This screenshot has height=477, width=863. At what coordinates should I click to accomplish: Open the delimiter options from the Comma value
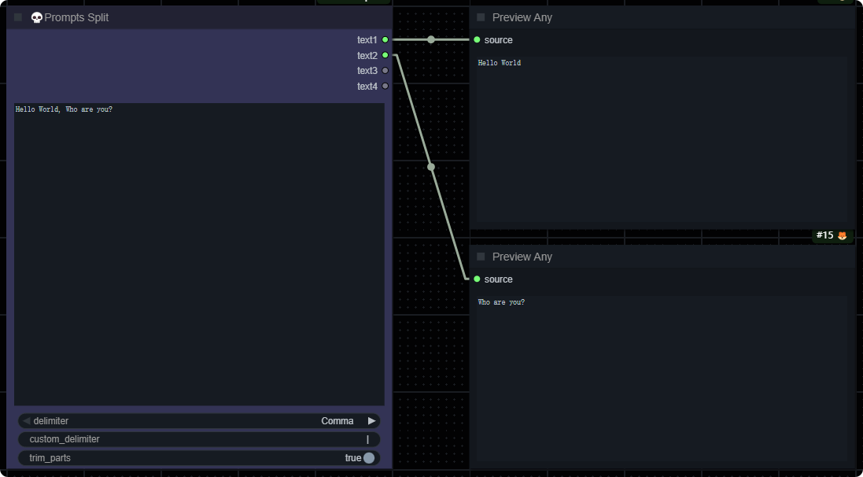(337, 421)
